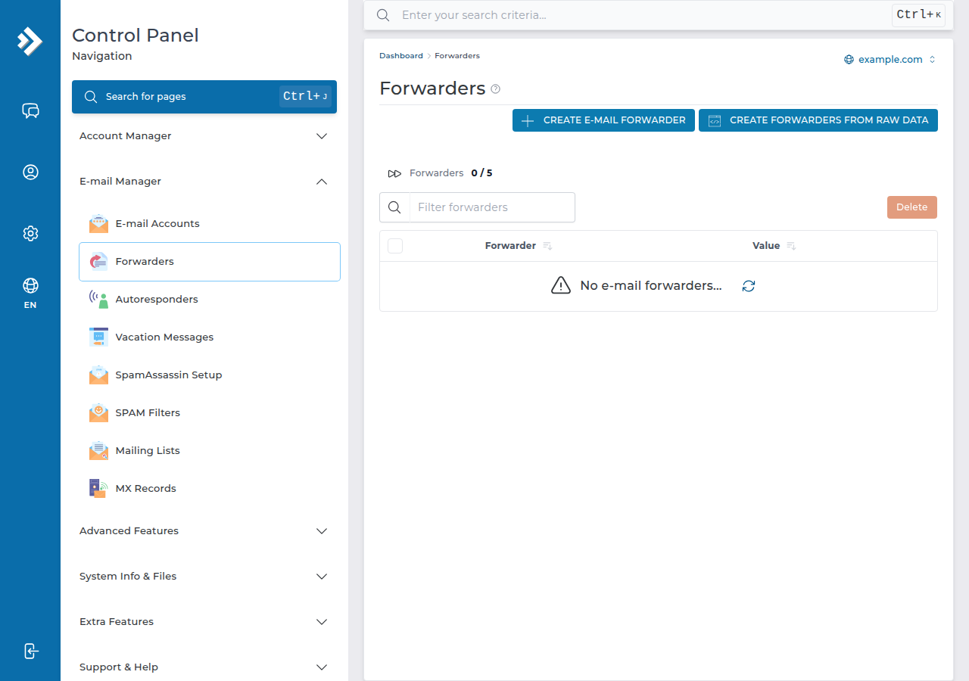This screenshot has height=681, width=969.
Task: Go to Autoresponders page
Action: click(x=210, y=300)
